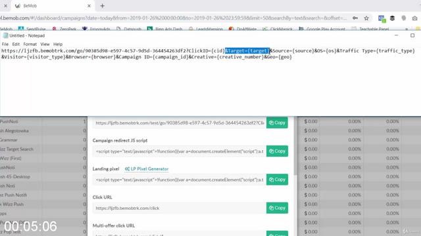Open the ClickMagick bookmark
This screenshot has height=236, width=421.
click(278, 29)
